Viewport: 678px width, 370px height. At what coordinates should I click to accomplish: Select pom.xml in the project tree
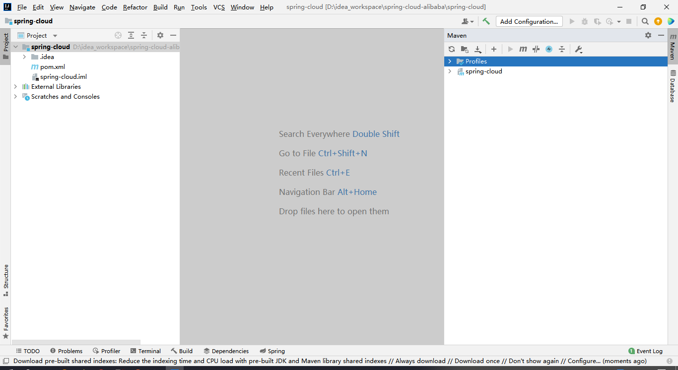tap(53, 67)
